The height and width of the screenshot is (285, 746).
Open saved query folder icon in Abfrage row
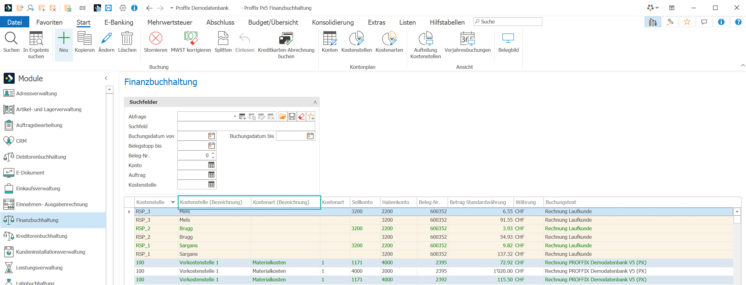(x=283, y=117)
